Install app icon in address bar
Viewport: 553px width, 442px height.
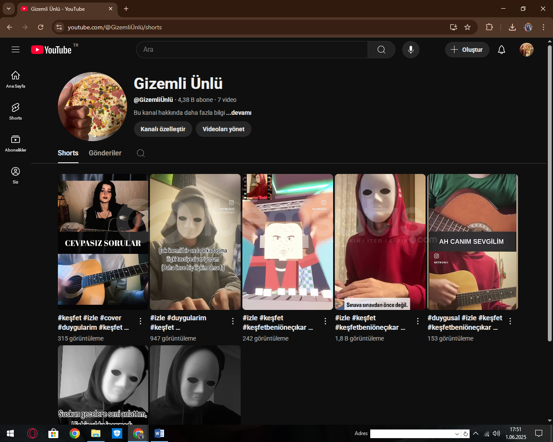[x=453, y=27]
